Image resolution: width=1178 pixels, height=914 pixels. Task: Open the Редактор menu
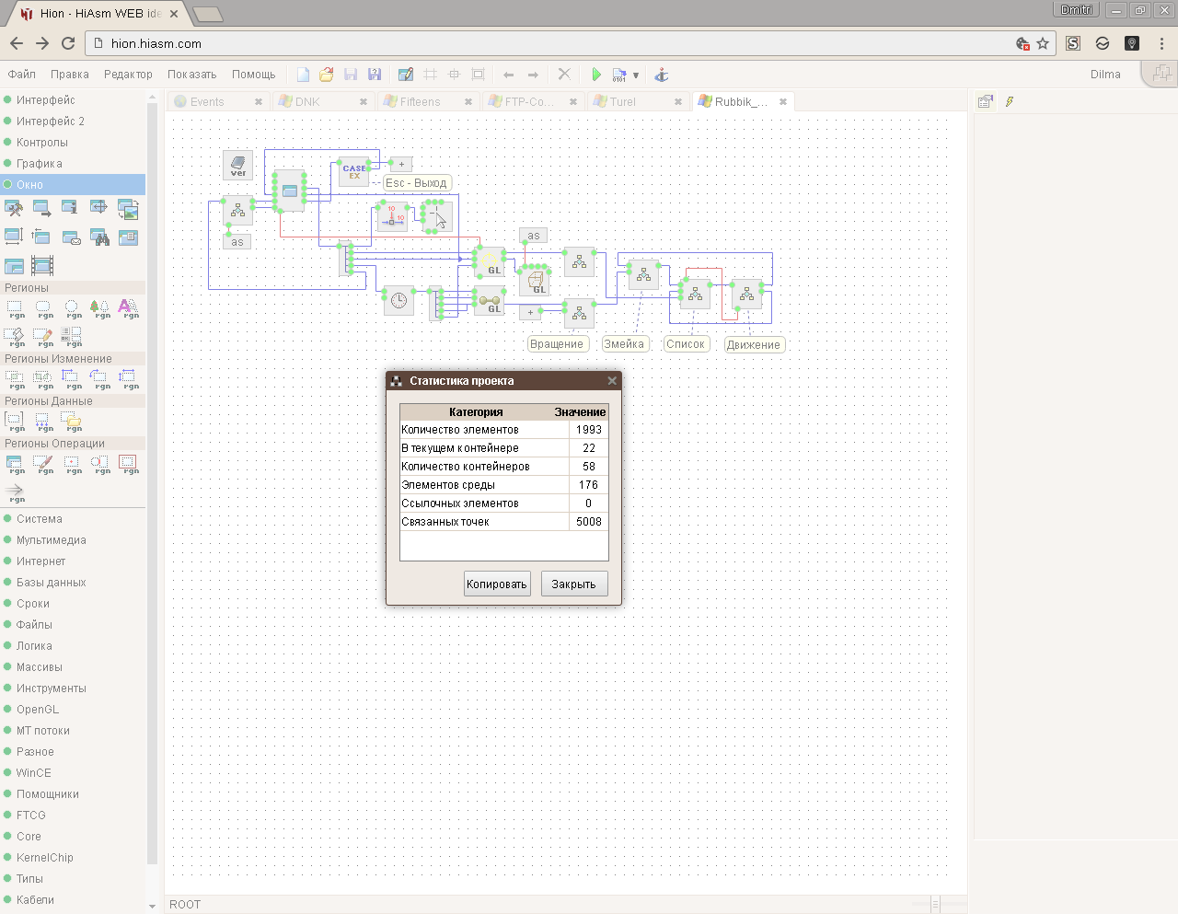tap(128, 75)
